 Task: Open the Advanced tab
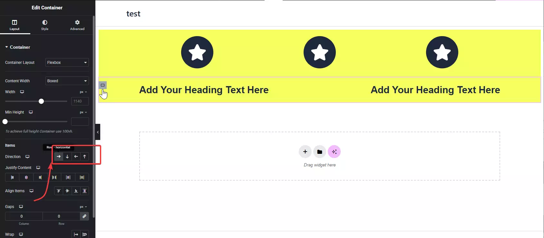(x=77, y=25)
